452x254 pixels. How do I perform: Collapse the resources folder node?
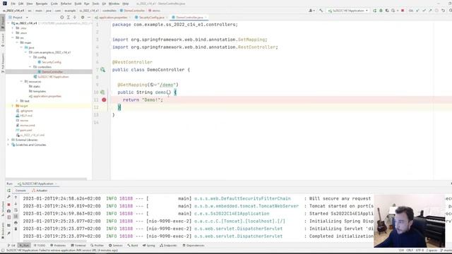pyautogui.click(x=22, y=82)
